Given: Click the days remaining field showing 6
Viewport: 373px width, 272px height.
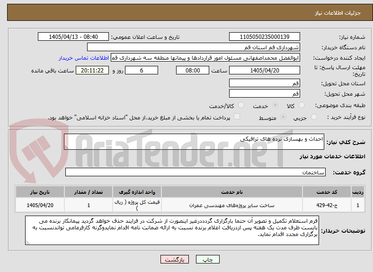Looking at the screenshot, I should 142,70.
